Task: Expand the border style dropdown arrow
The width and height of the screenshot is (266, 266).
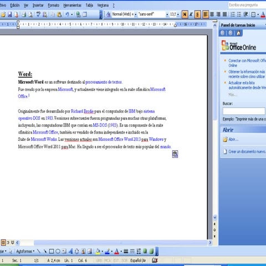Action: [258, 14]
